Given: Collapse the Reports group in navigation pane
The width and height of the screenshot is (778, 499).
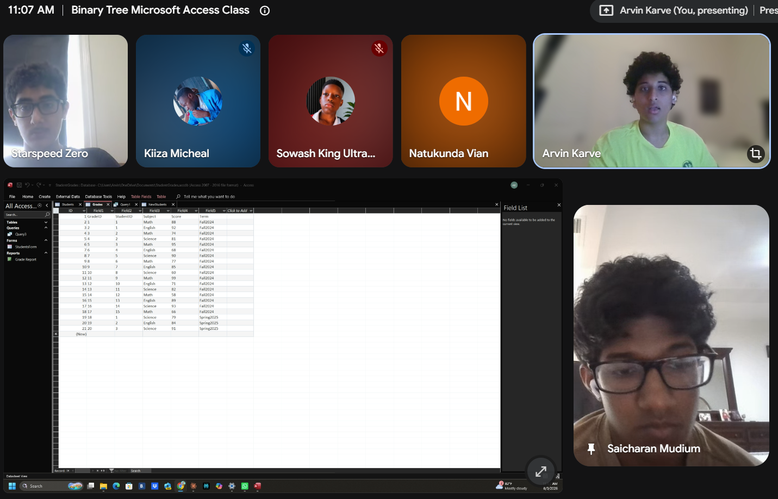Looking at the screenshot, I should coord(46,253).
